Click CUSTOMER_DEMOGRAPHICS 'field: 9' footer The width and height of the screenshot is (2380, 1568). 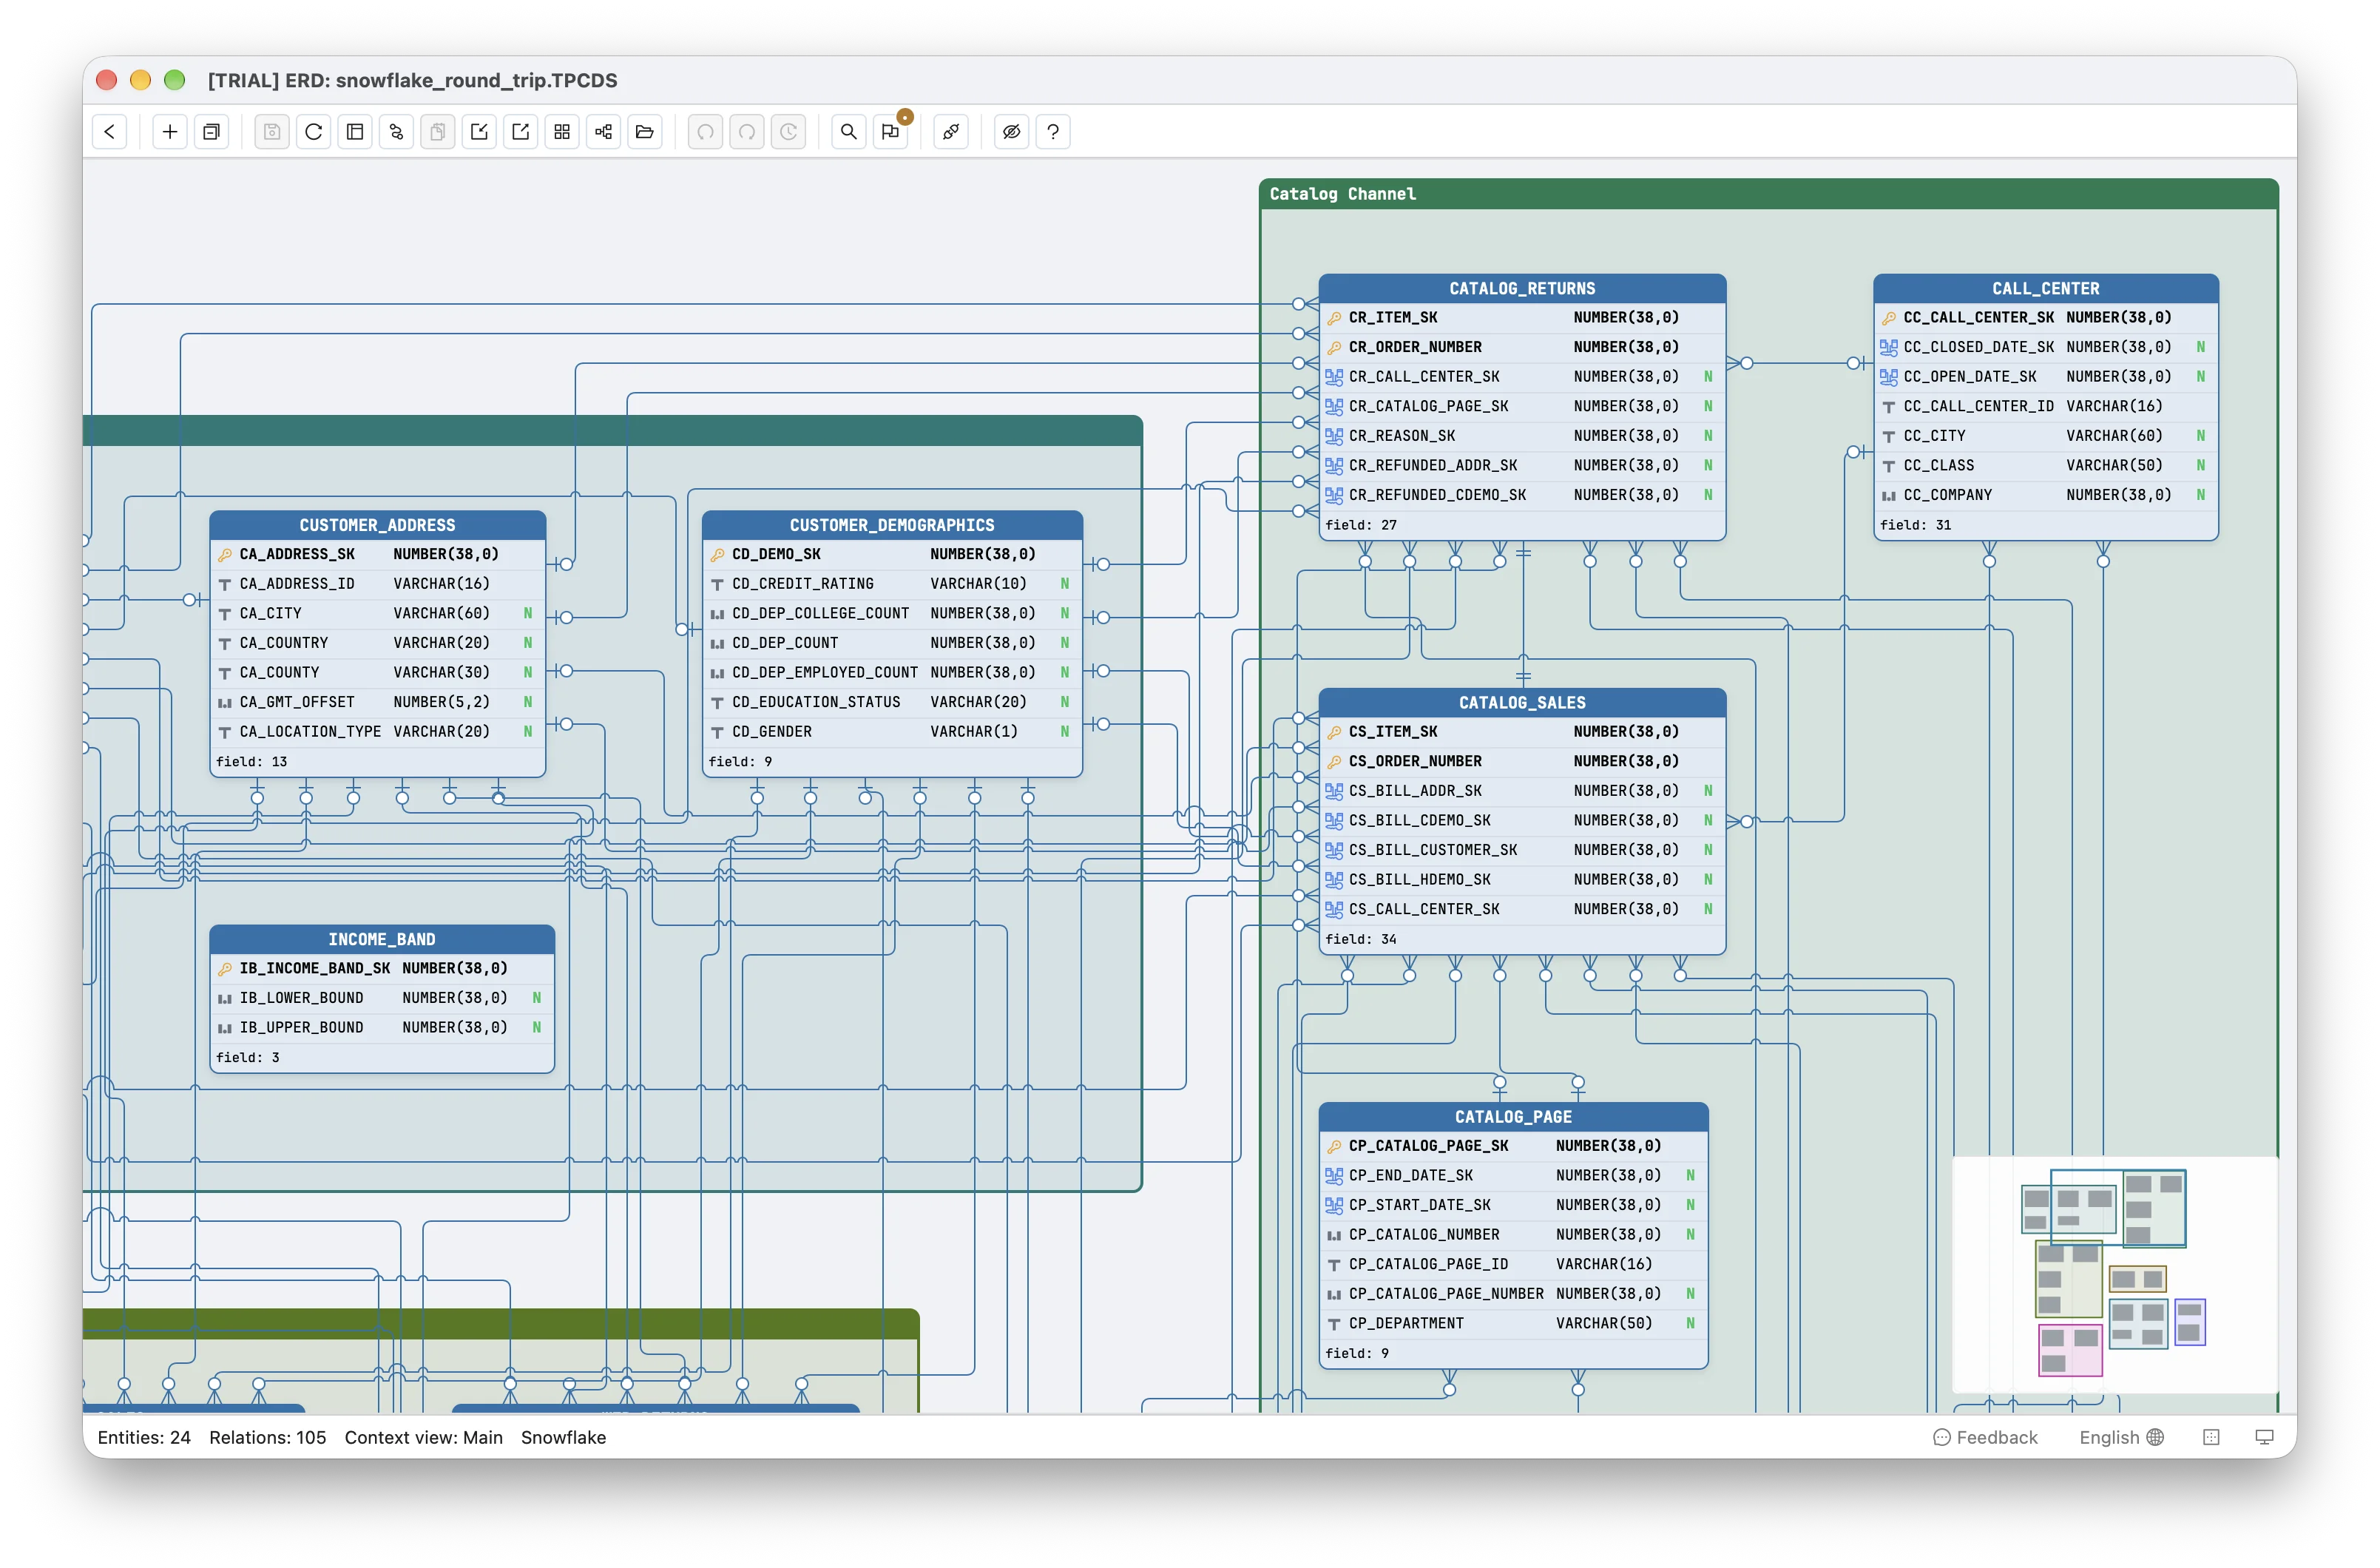(x=892, y=761)
